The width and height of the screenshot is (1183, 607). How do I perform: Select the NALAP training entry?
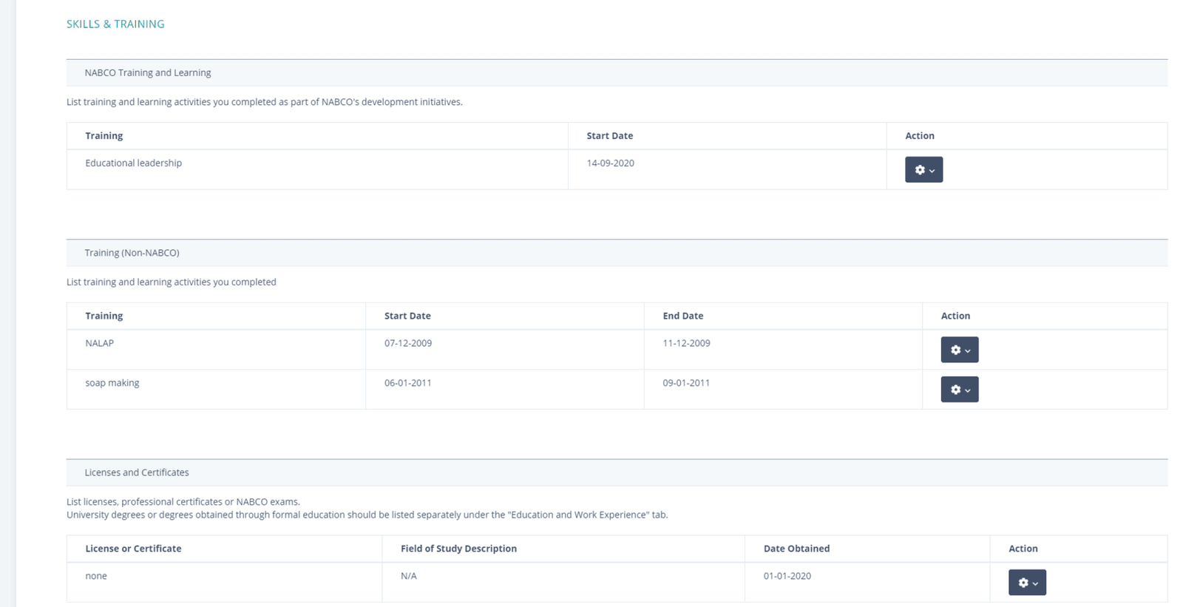coord(99,343)
